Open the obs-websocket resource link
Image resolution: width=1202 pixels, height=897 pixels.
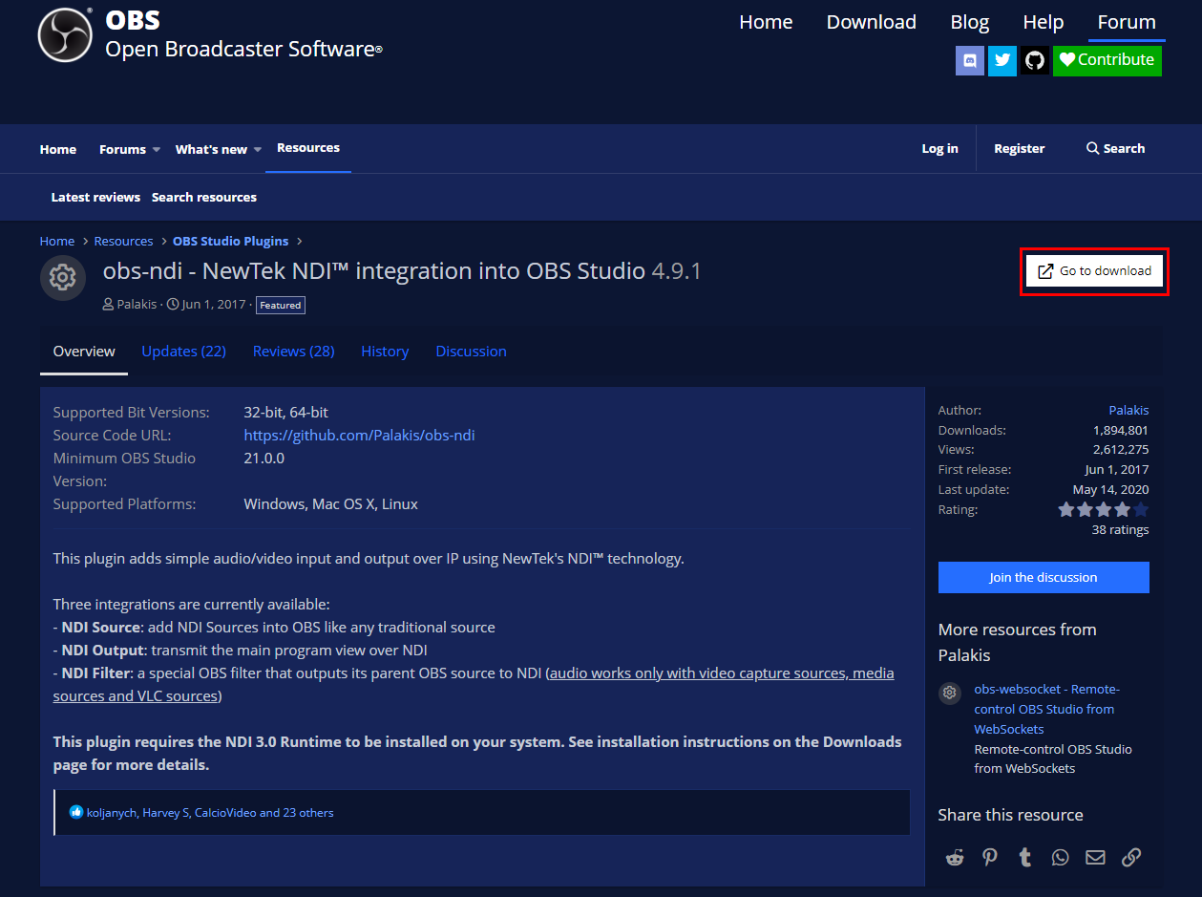click(x=1046, y=709)
